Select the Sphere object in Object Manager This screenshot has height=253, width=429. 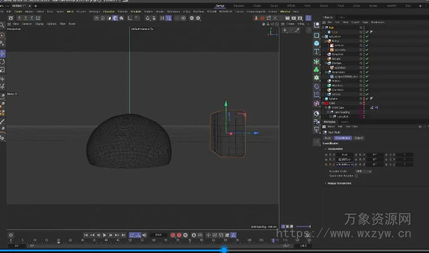click(x=333, y=99)
